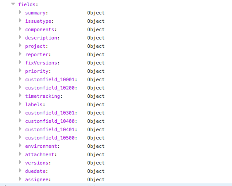Expand the environment property

[20, 145]
